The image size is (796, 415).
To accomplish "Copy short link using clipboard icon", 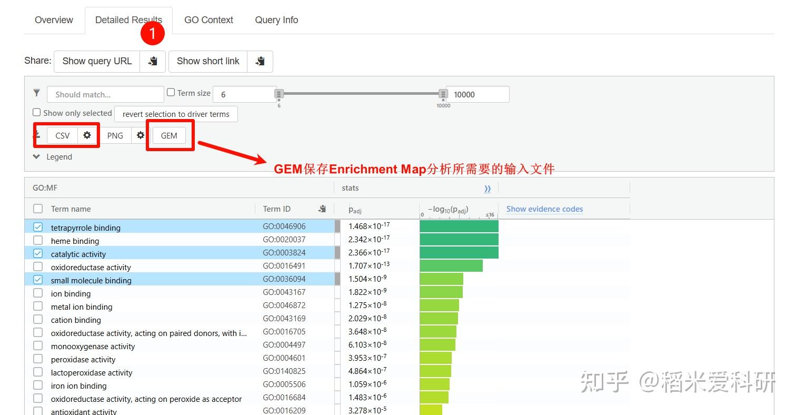I will pos(260,61).
